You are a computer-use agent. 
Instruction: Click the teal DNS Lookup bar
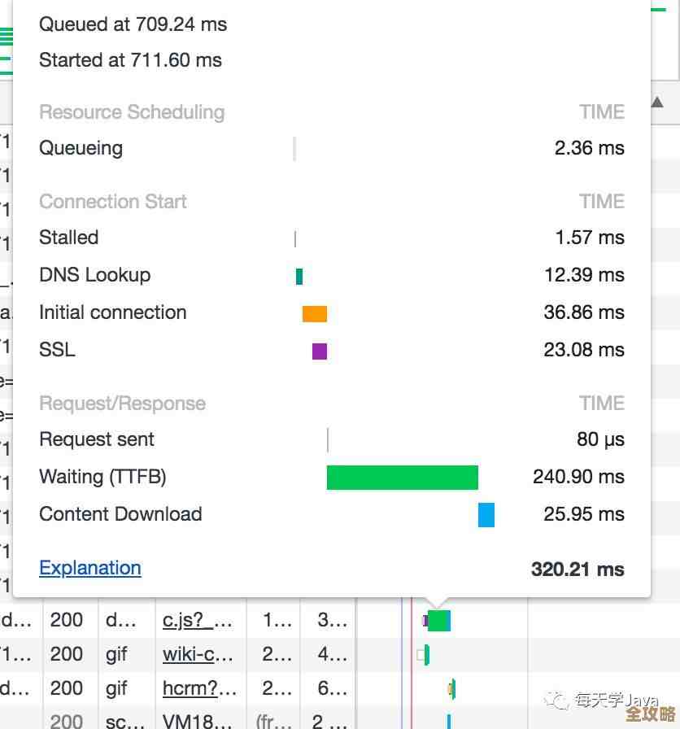pos(299,276)
